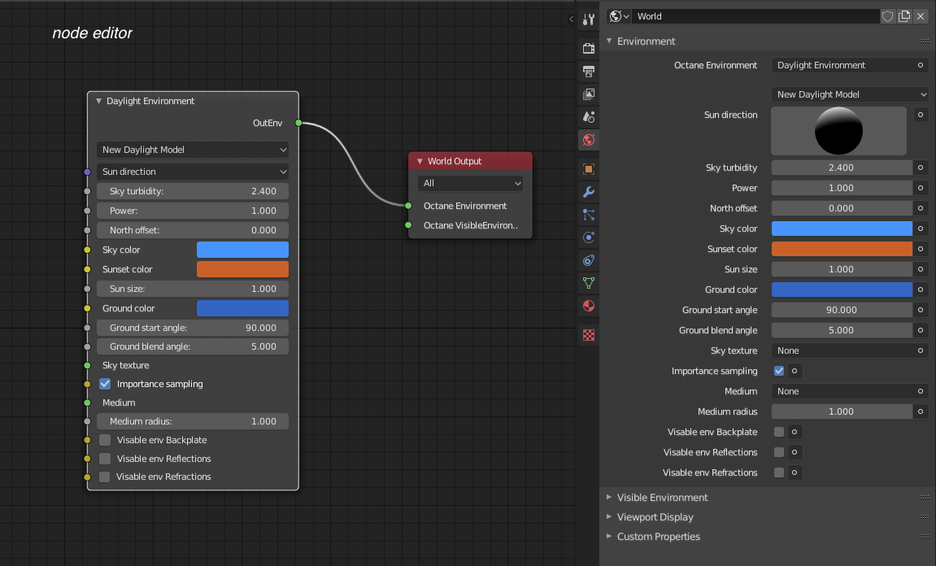Open the Render properties tab
The image size is (936, 566).
coord(589,49)
